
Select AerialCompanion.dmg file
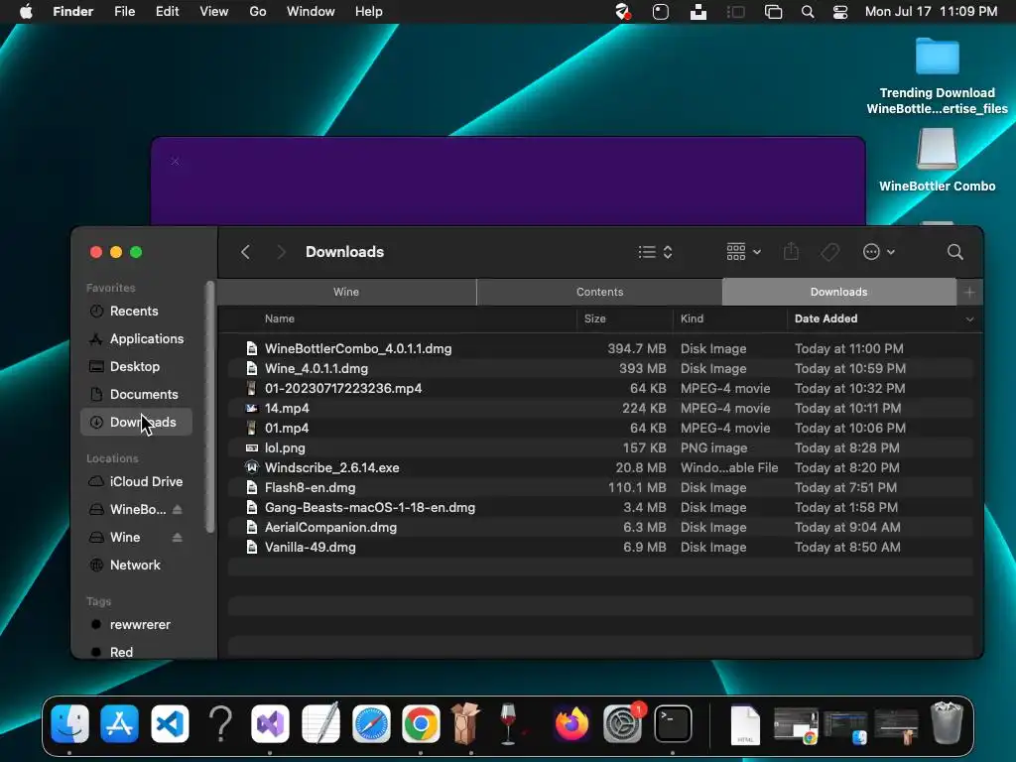(x=600, y=528)
